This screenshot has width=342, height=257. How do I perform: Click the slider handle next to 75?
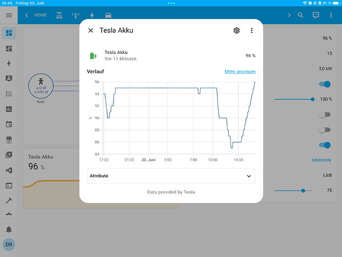(x=303, y=191)
